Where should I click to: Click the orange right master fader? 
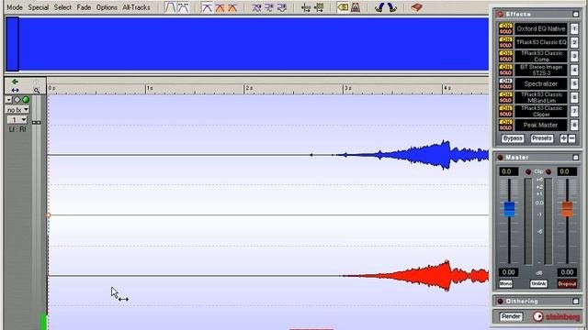[567, 209]
